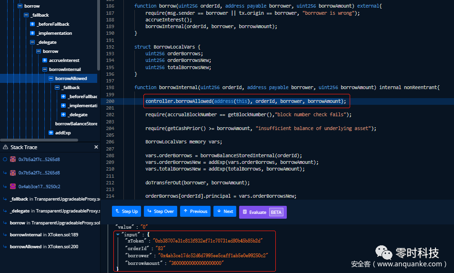Open address 0x4ab3ce17...9250c2 in stack trace

point(39,186)
